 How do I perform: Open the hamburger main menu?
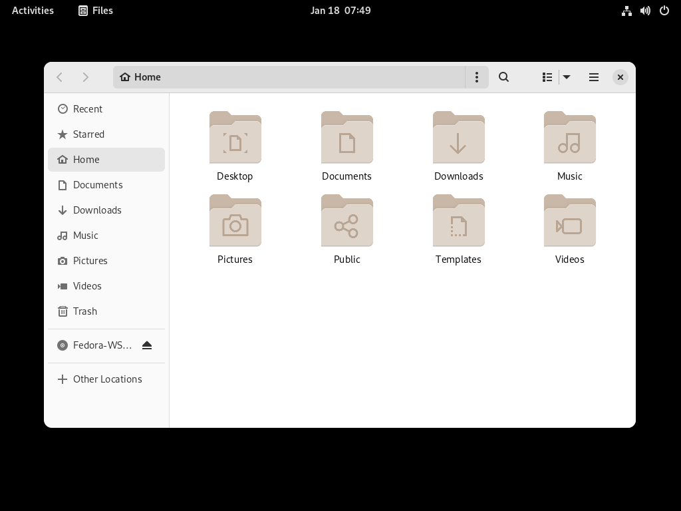[x=594, y=77]
